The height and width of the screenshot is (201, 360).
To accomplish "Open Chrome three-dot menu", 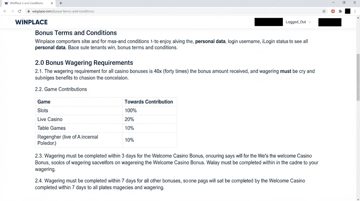I will [x=355, y=11].
